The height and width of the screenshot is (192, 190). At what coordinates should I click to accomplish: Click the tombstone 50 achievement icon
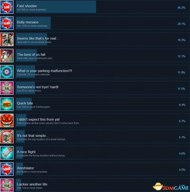(x=7, y=88)
